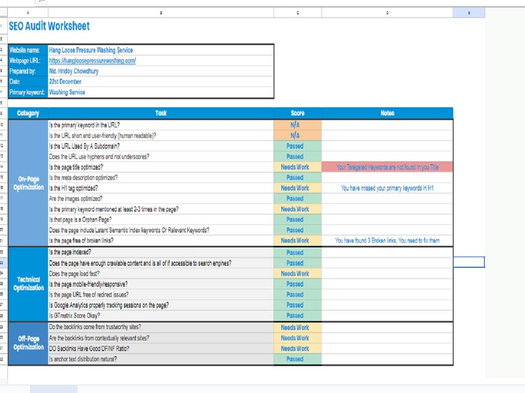Open the hangloosepressurewashing.com webpage URL link
This screenshot has width=525, height=393.
point(92,60)
